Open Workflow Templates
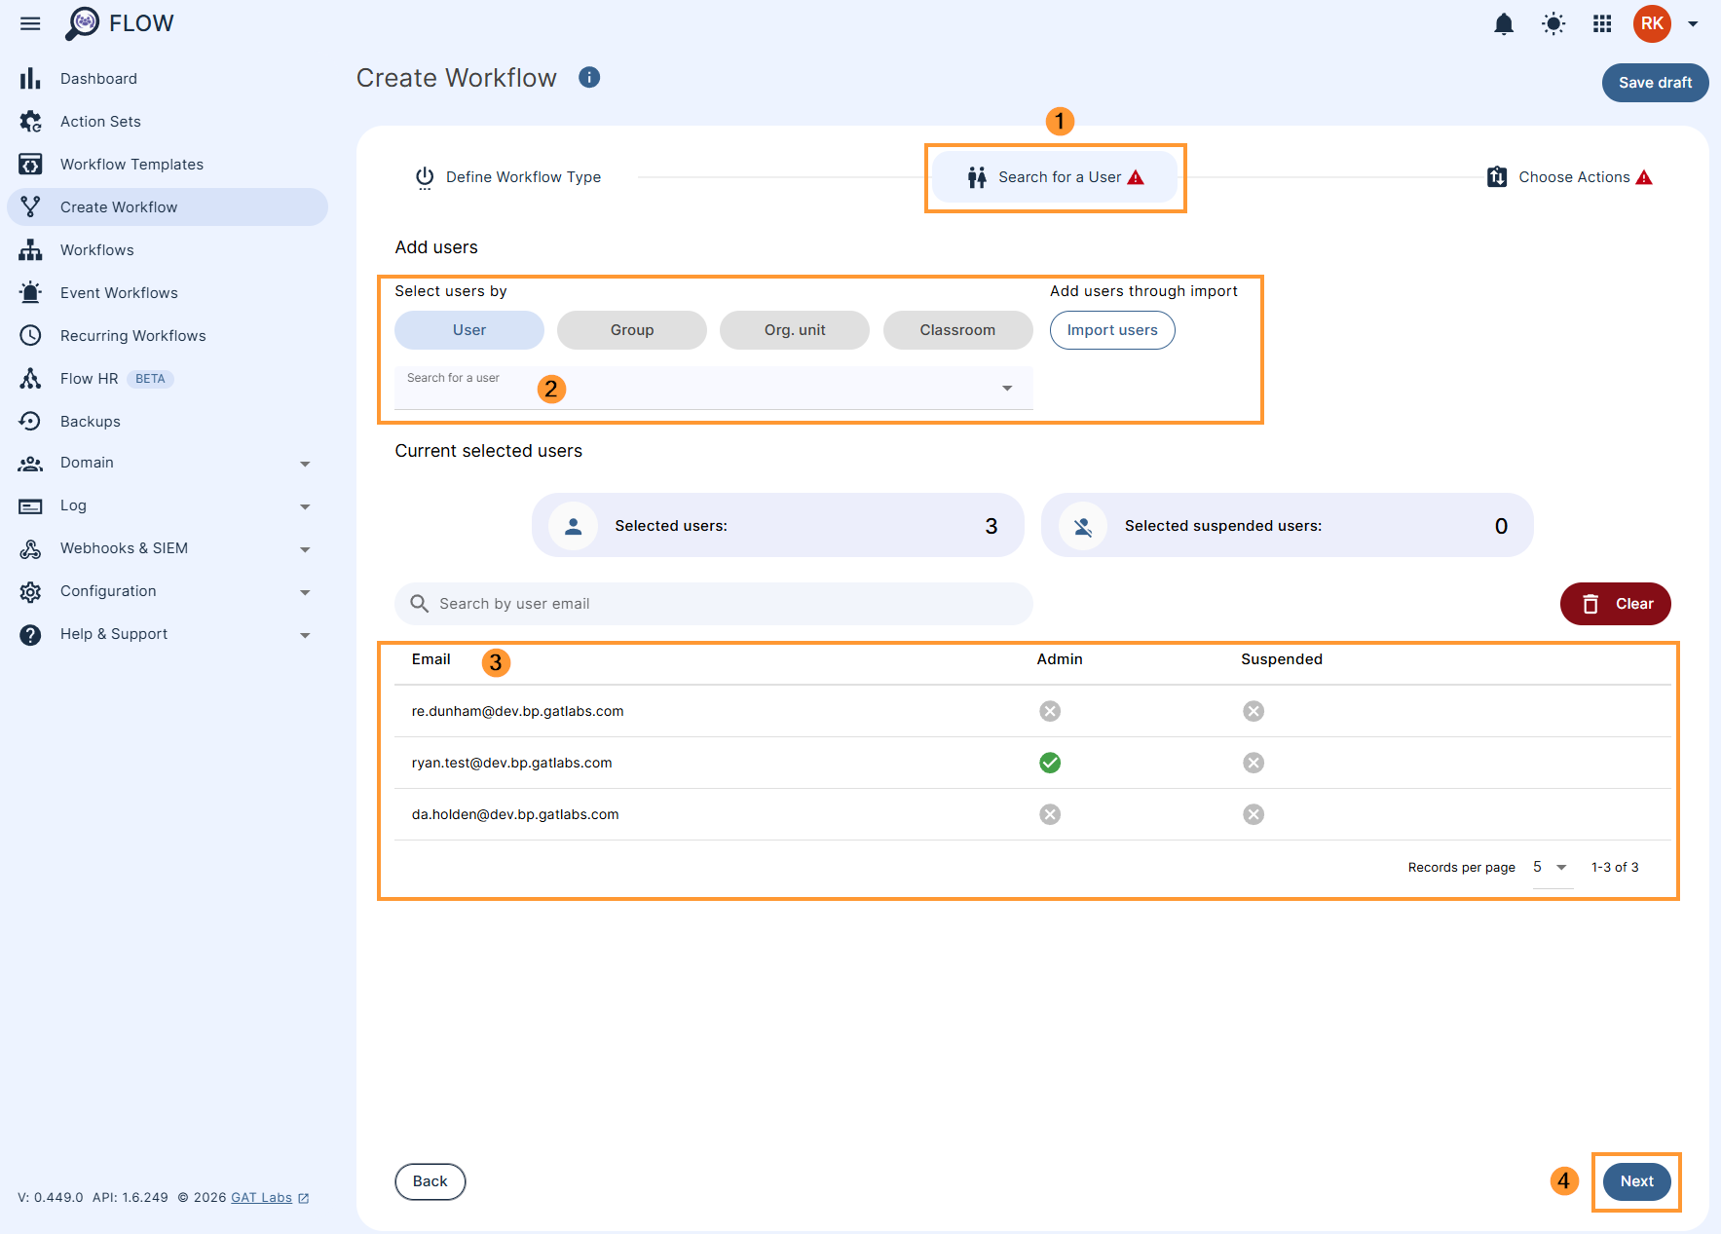 (131, 164)
